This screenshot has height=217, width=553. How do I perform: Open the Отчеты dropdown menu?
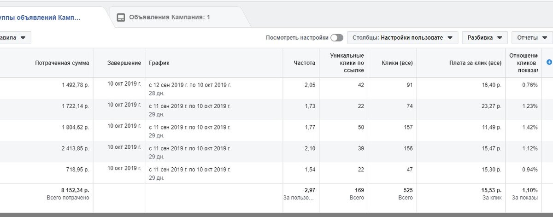[531, 38]
